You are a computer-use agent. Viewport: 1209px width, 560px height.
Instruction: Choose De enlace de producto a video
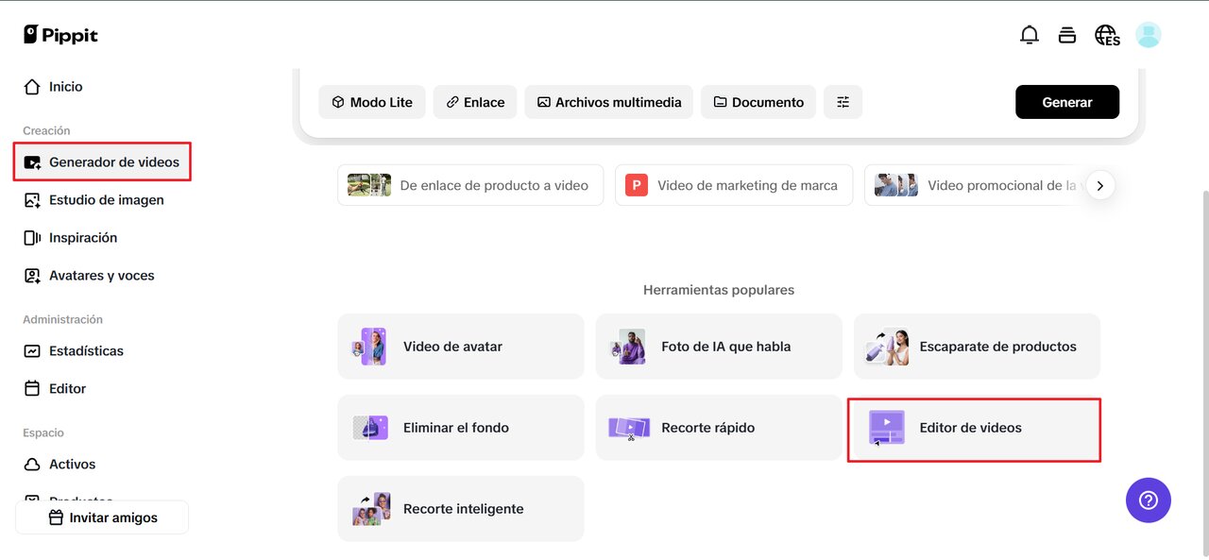tap(470, 185)
